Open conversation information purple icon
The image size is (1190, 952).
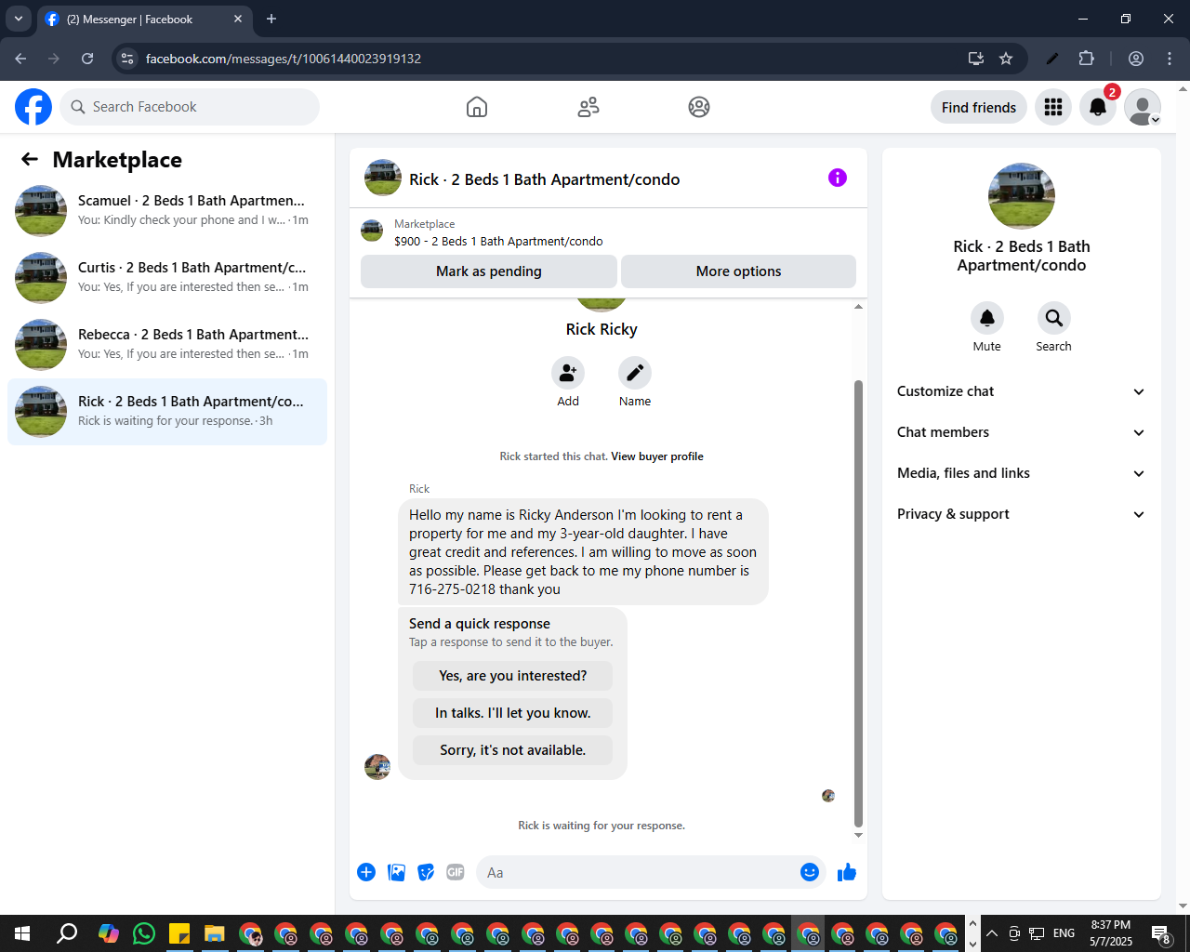coord(838,178)
